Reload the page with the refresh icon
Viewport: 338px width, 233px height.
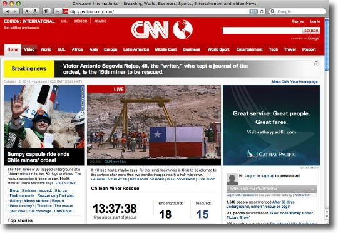coord(262,11)
